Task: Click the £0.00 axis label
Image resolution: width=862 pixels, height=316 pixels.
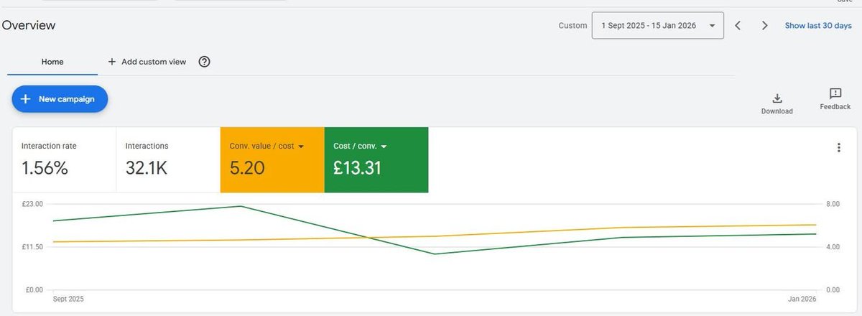Action: click(x=34, y=290)
